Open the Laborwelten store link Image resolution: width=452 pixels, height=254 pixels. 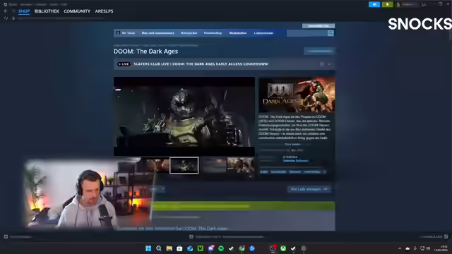(263, 33)
